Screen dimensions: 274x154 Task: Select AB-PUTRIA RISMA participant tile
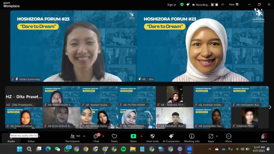[x=137, y=97]
